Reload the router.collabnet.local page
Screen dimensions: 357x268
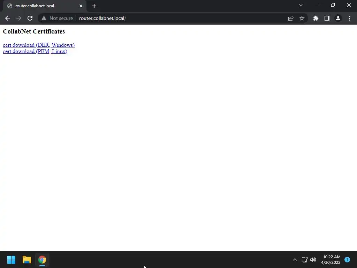click(x=30, y=18)
